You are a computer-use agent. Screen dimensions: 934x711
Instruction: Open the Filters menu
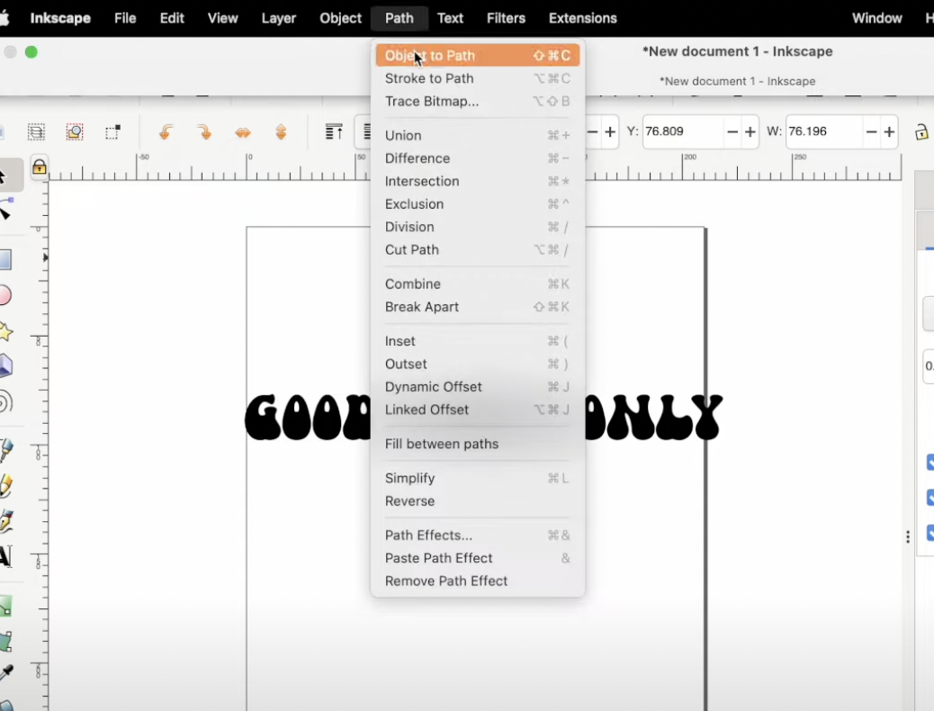point(506,18)
